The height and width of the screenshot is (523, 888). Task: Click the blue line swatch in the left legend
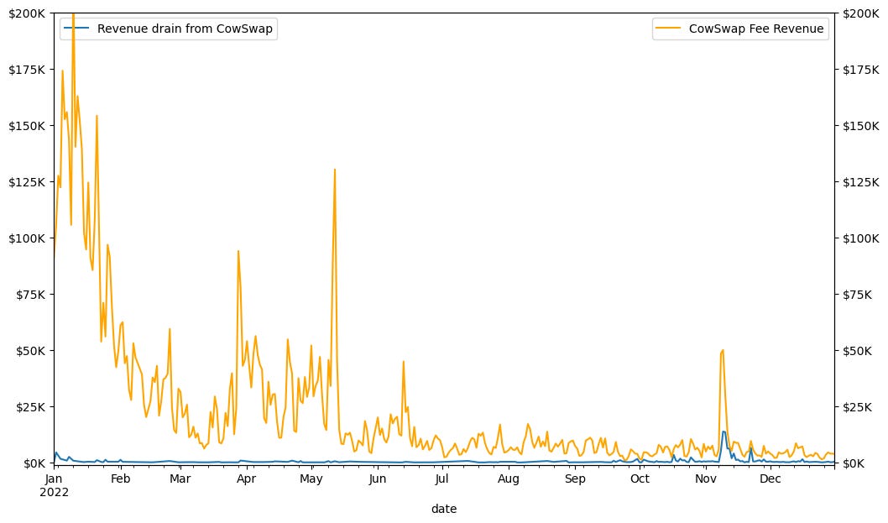(x=78, y=29)
